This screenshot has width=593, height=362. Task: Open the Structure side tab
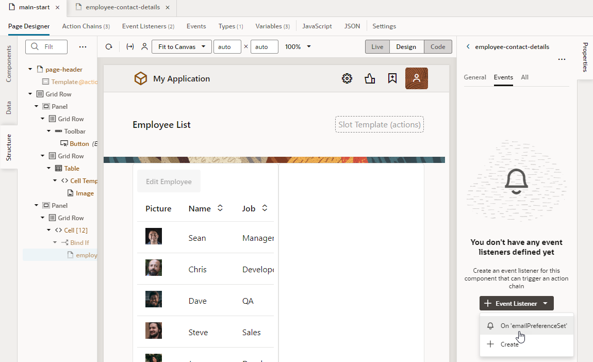pyautogui.click(x=8, y=147)
